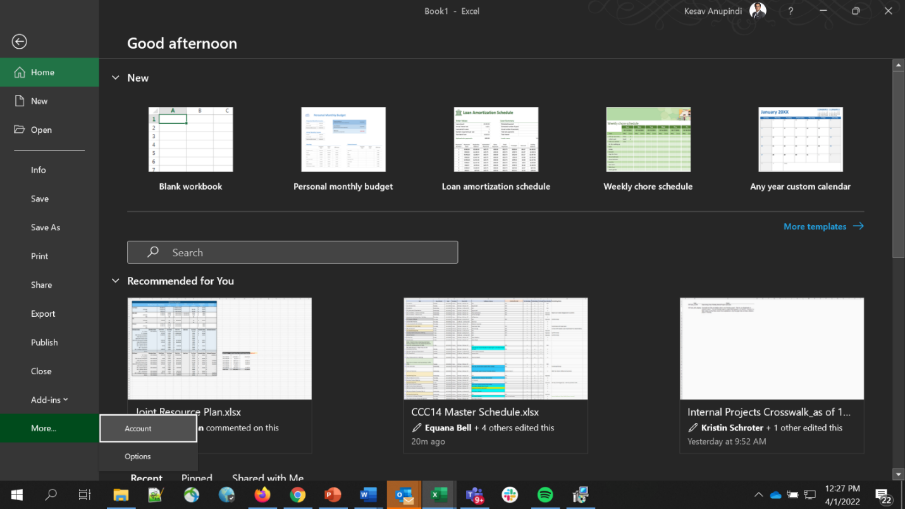Click the back arrow icon
This screenshot has height=509, width=905.
point(20,42)
